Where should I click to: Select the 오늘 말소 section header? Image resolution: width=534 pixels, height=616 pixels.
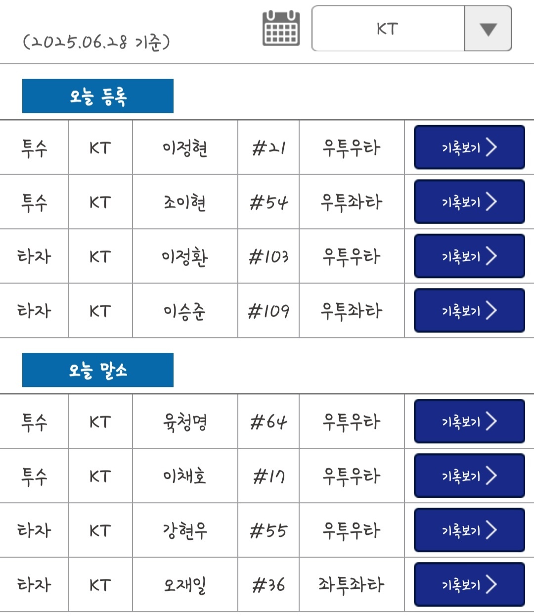click(98, 370)
